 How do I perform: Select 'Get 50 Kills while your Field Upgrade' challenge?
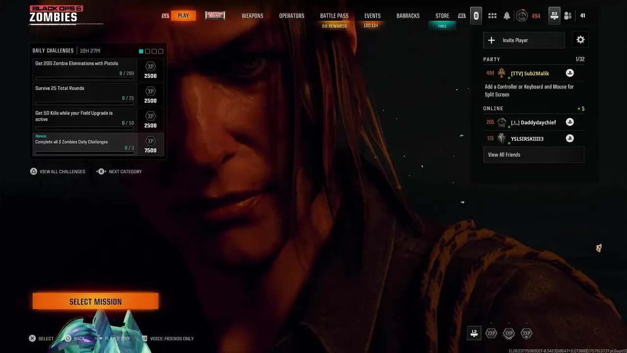(x=99, y=120)
